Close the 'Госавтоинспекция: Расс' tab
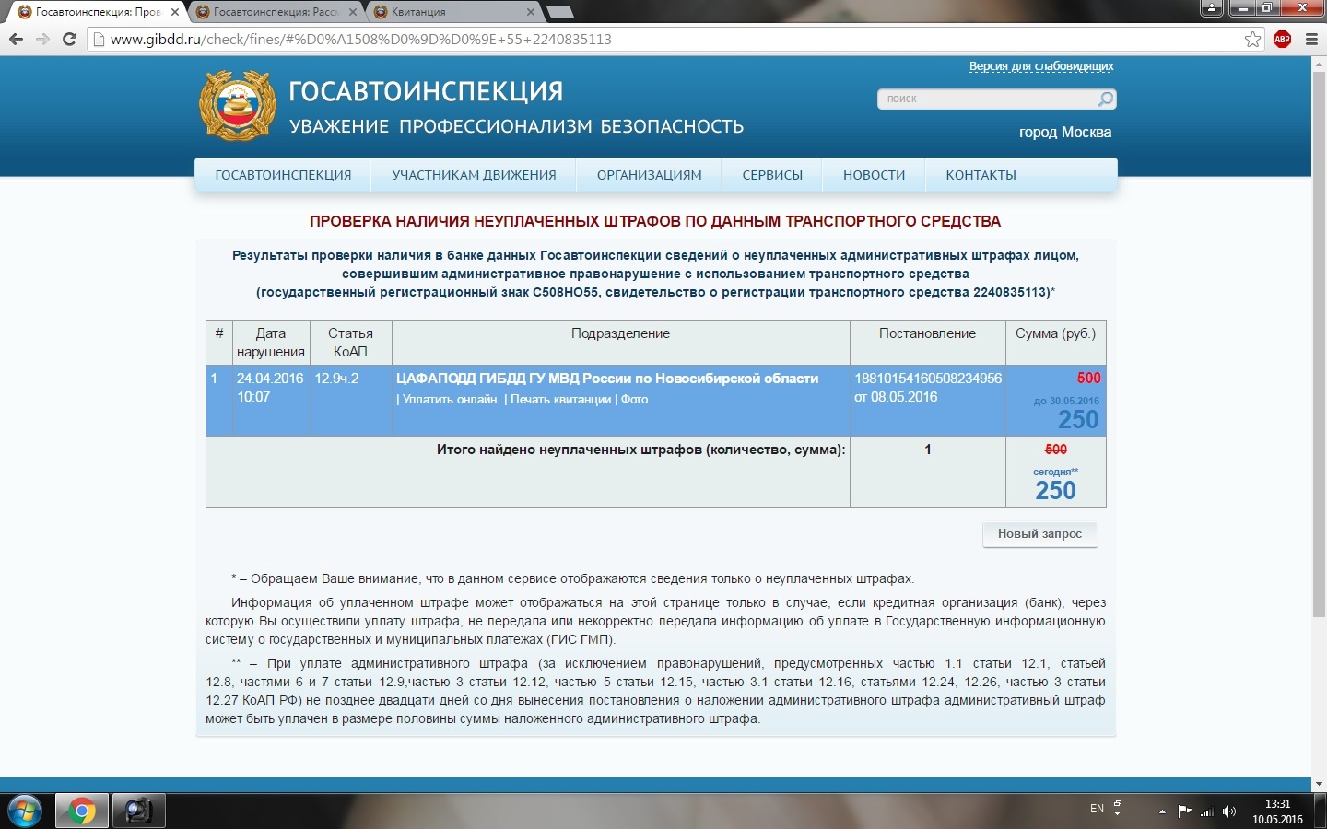The height and width of the screenshot is (829, 1327). pyautogui.click(x=352, y=12)
